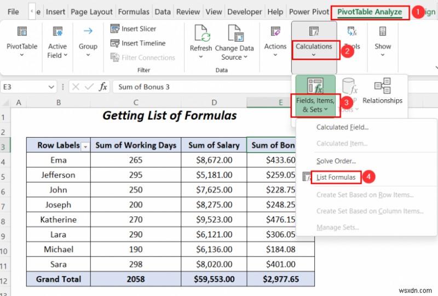Choose Create Set Based on Row Items
This screenshot has height=296, width=438.
point(365,195)
